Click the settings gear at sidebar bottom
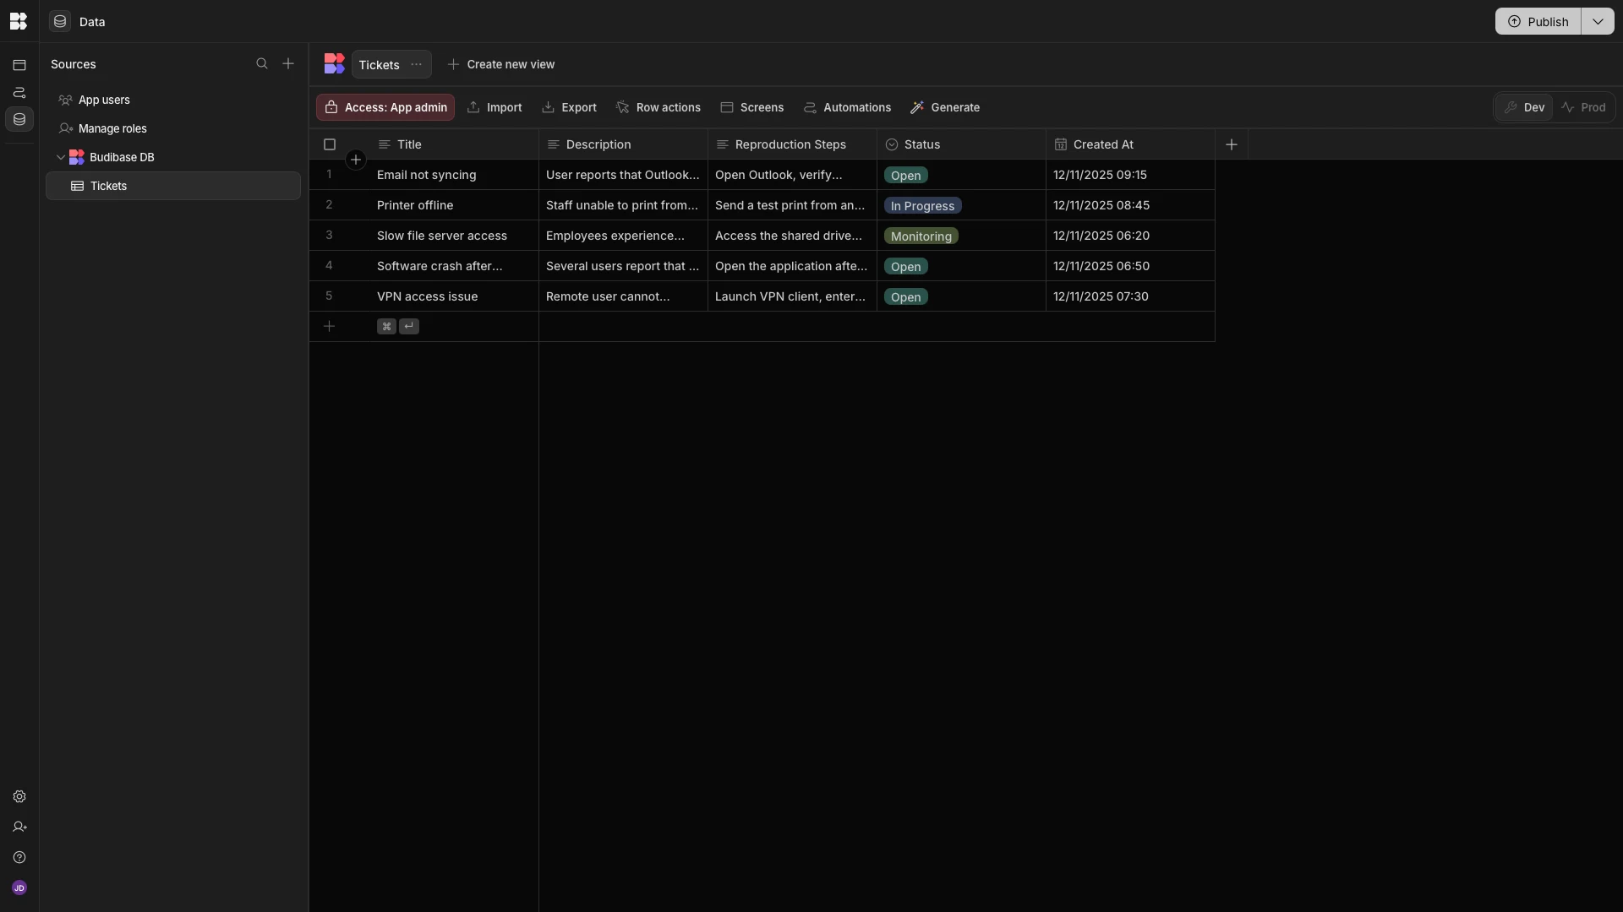 click(x=19, y=797)
